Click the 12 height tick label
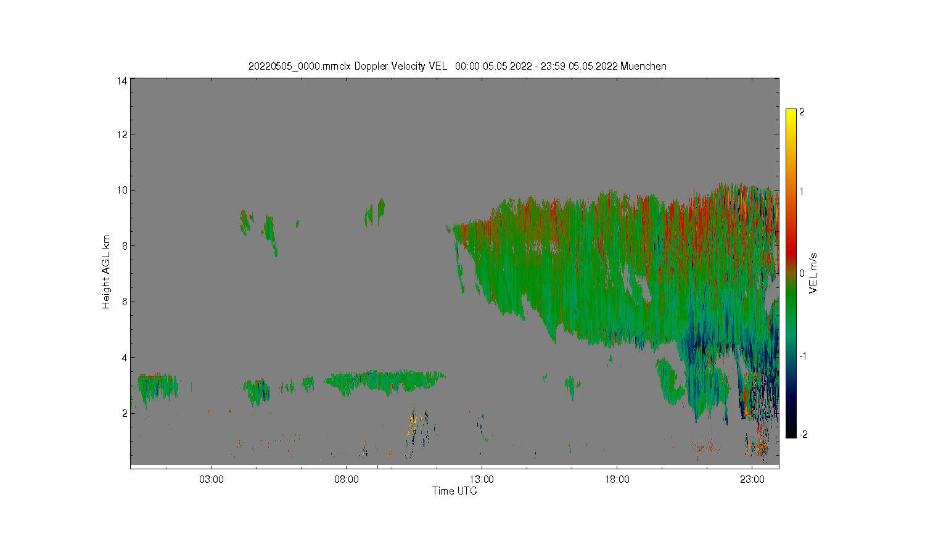This screenshot has height=555, width=925. click(x=123, y=134)
